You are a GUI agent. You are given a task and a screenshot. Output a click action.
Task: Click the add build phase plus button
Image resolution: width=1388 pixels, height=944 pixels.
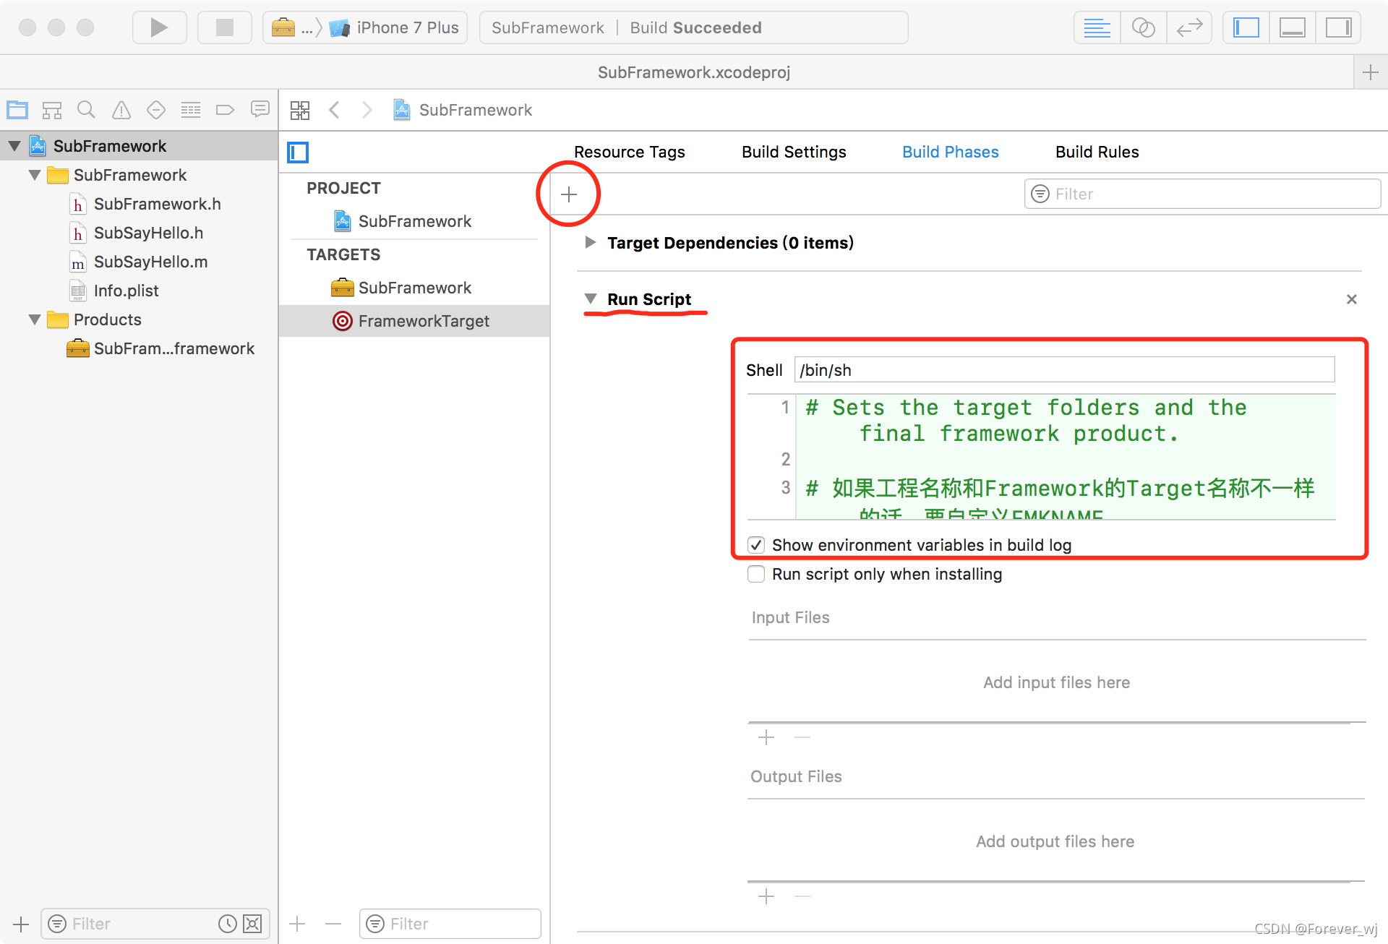click(569, 194)
